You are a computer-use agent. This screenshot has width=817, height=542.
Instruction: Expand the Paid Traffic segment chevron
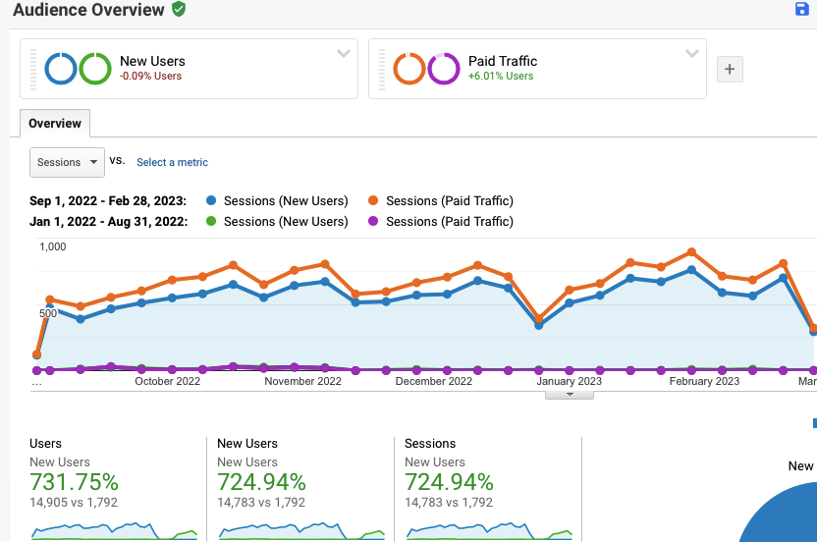(x=692, y=53)
